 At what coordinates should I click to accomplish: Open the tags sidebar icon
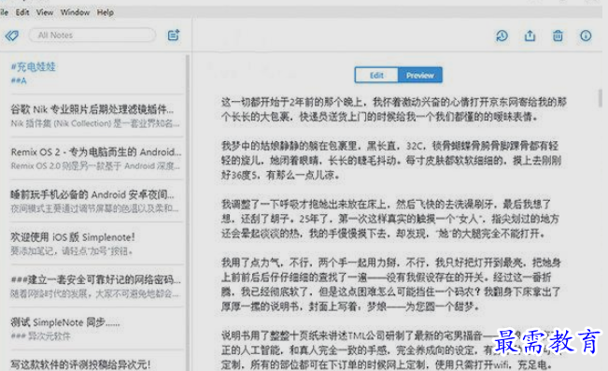[x=11, y=36]
